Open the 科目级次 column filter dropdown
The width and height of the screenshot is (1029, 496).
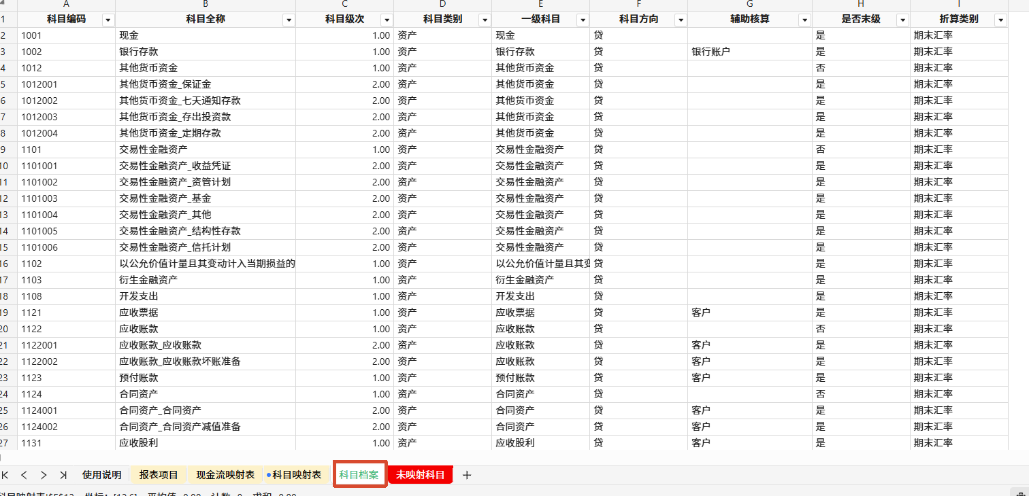[x=387, y=20]
